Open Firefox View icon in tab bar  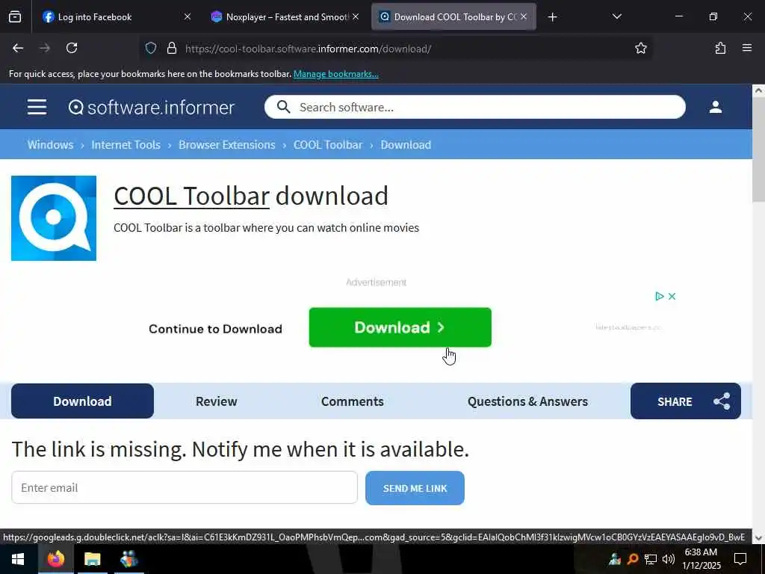coord(15,17)
